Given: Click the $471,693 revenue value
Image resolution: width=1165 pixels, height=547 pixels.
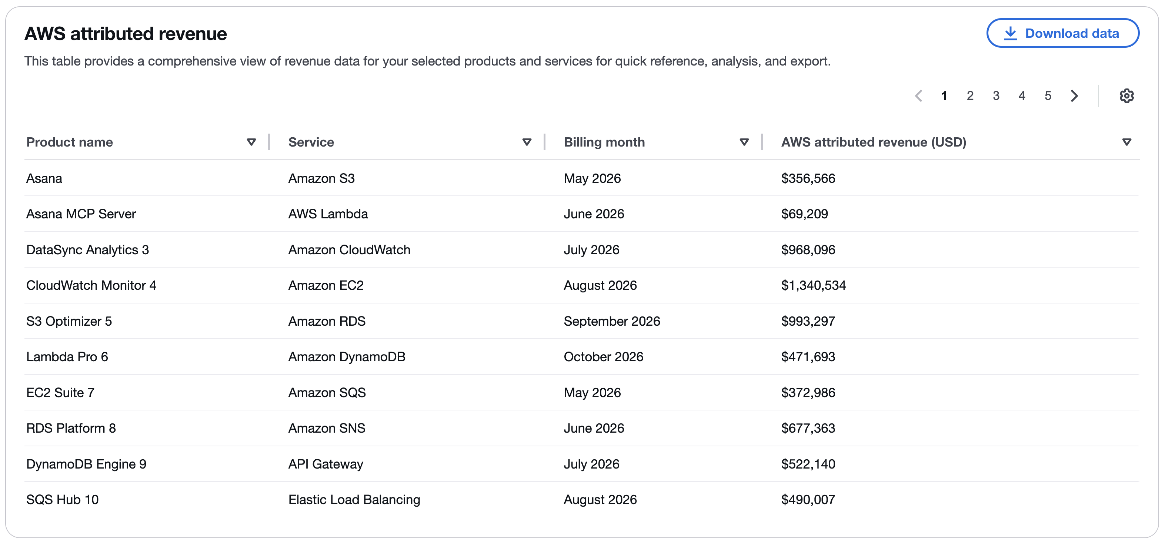Looking at the screenshot, I should [x=808, y=357].
